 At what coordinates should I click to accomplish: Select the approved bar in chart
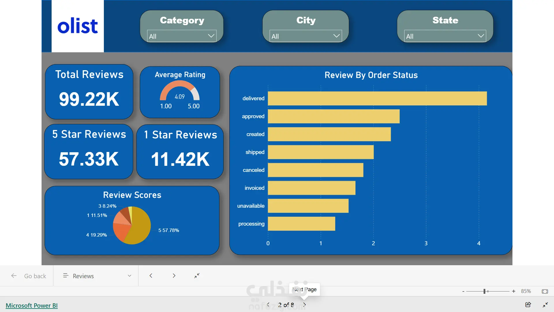click(334, 116)
